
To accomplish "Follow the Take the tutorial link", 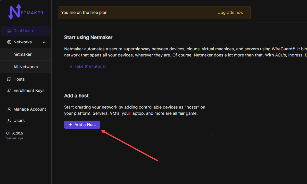I will pyautogui.click(x=90, y=66).
